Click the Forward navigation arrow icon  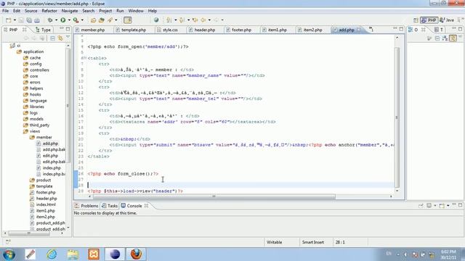pos(217,20)
